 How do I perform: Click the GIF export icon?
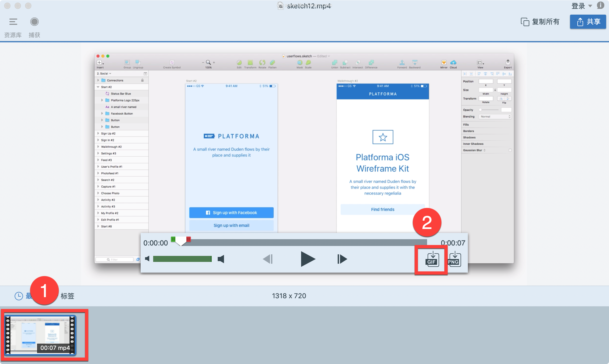pos(431,259)
